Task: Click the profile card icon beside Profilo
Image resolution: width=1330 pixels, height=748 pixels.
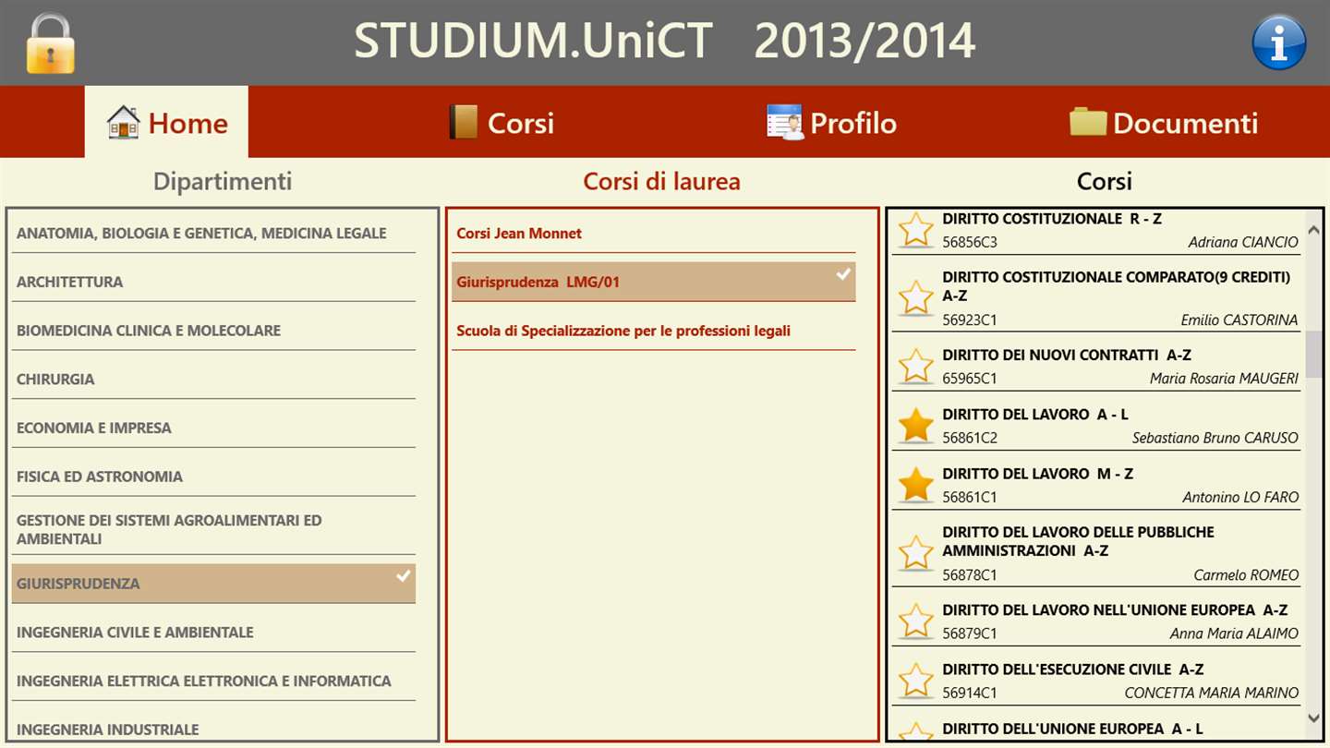Action: click(x=785, y=123)
